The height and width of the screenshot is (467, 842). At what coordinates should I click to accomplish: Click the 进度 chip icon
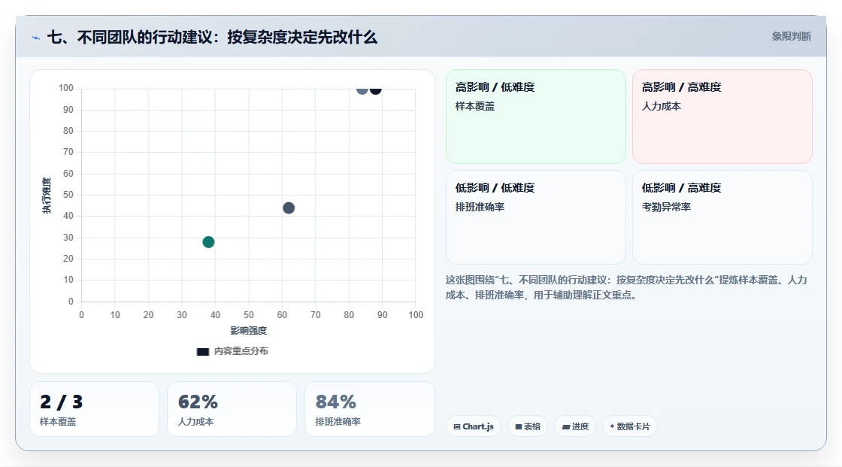tap(566, 427)
